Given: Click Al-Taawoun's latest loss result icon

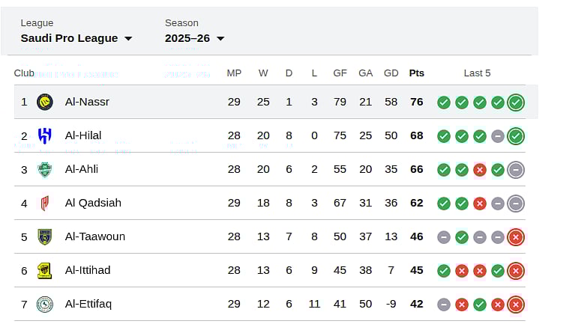Looking at the screenshot, I should (515, 237).
